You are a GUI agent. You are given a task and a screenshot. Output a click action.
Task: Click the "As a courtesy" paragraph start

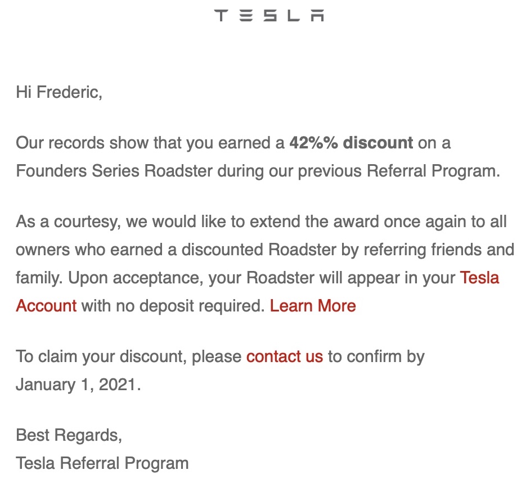point(68,222)
